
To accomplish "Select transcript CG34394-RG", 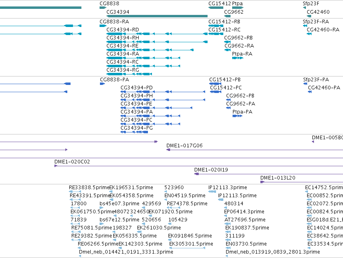I will (x=123, y=70).
